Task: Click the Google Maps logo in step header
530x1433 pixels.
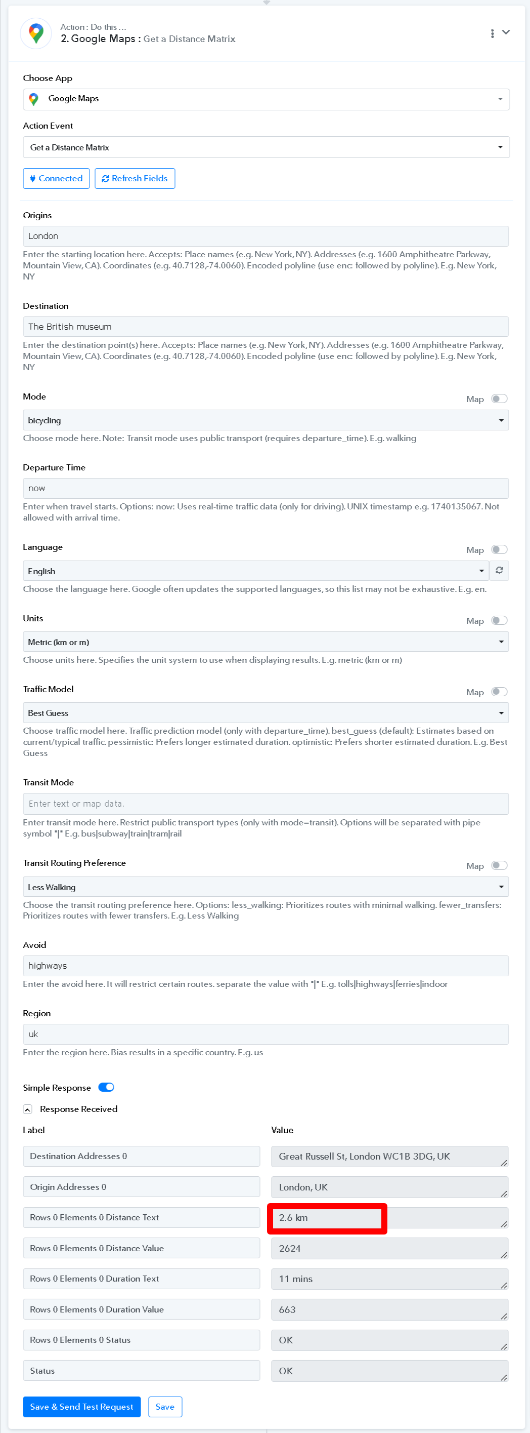Action: pyautogui.click(x=36, y=33)
